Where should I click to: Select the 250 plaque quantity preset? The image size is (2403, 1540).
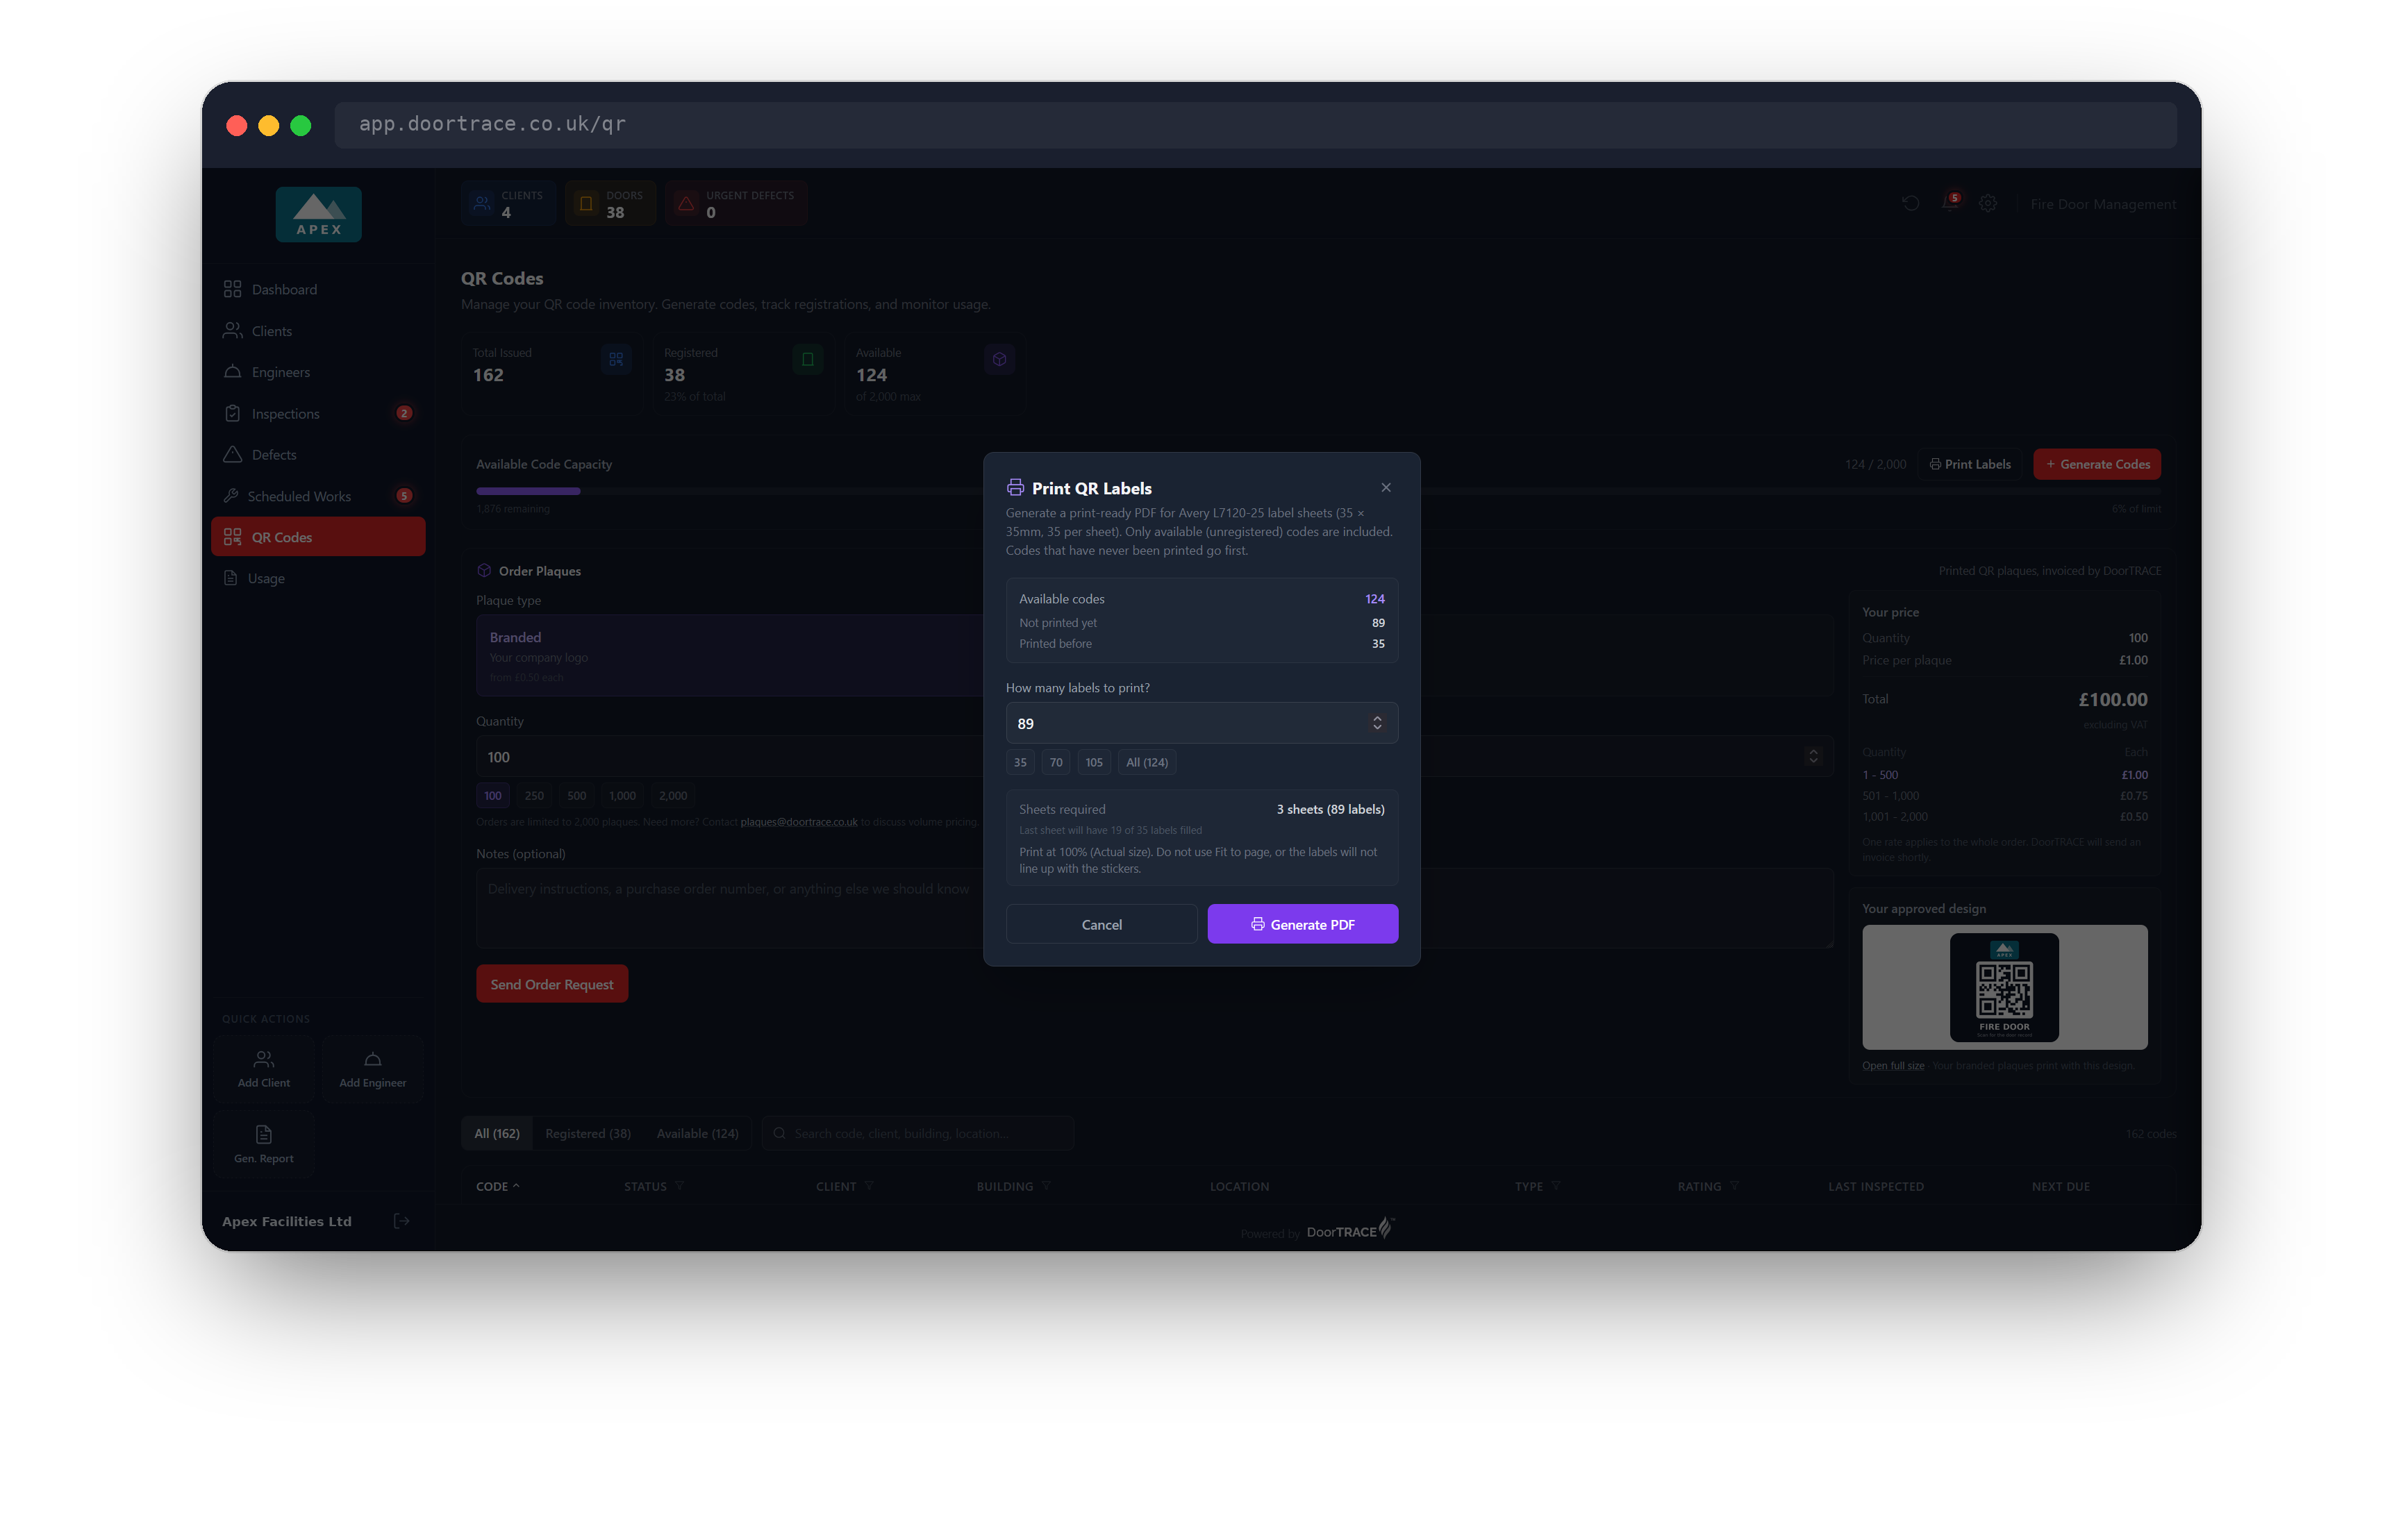click(x=534, y=796)
